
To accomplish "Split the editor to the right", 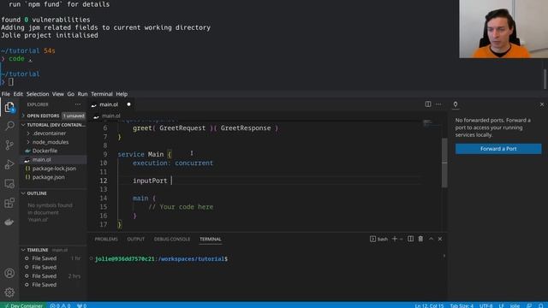I will pyautogui.click(x=428, y=104).
